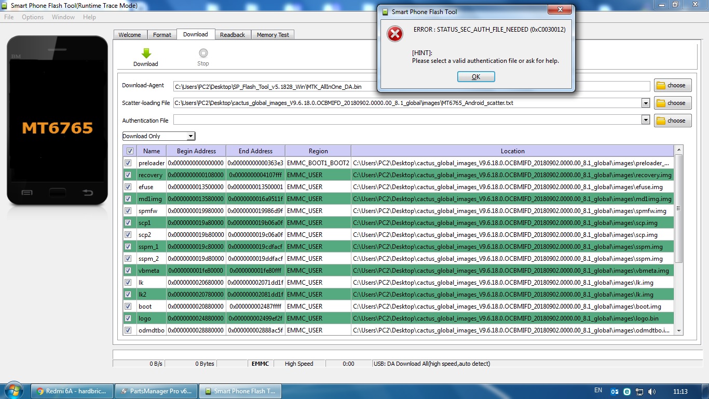Screen dimensions: 709x399
Task: Open the Download Only mode combo box
Action: [x=158, y=136]
